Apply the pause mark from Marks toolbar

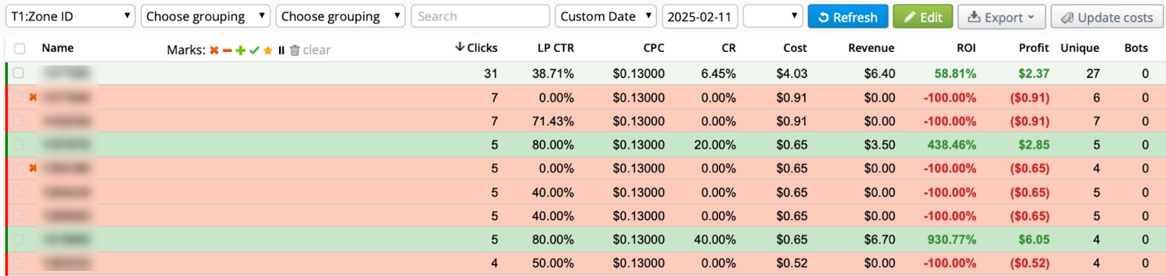pyautogui.click(x=281, y=50)
